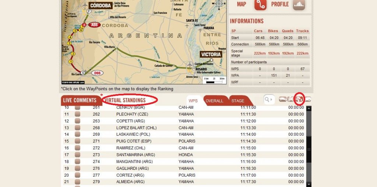Click the brown icon beside LOPEZ BALART row
Viewport: 377px width, 187px height.
tap(77, 128)
